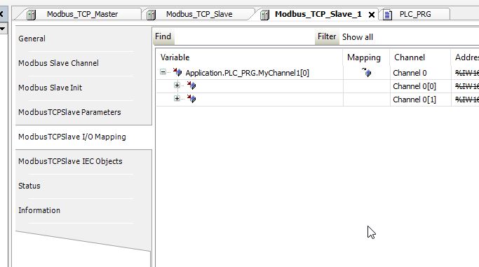479x267 pixels.
Task: Collapse the Application.PLC_PRG.MyChannel1[0] tree node
Action: pos(163,72)
